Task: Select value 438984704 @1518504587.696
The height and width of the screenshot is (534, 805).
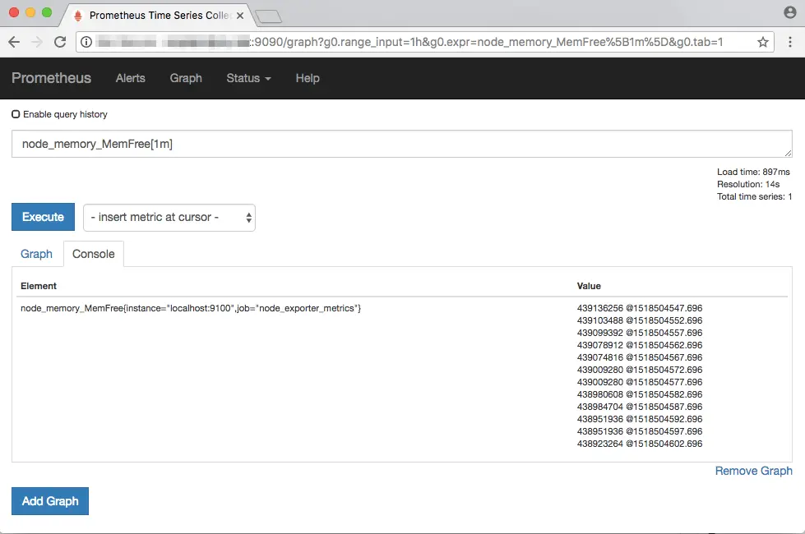Action: [x=640, y=407]
